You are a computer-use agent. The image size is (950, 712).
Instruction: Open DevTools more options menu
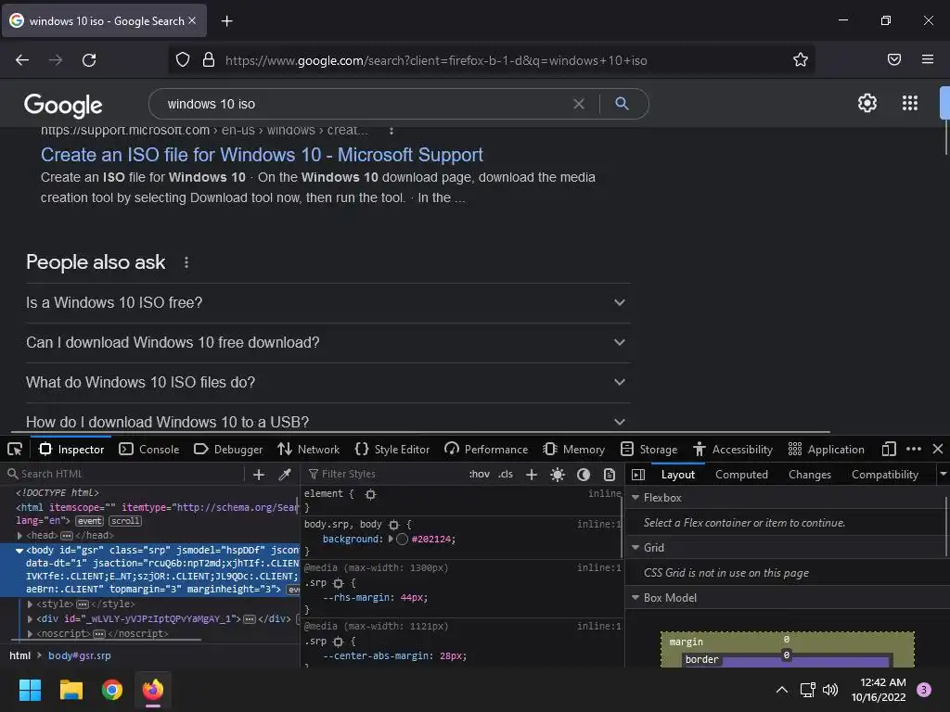click(x=914, y=450)
